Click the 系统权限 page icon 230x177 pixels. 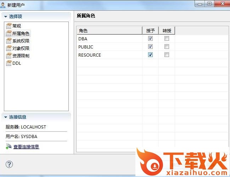pyautogui.click(x=9, y=41)
